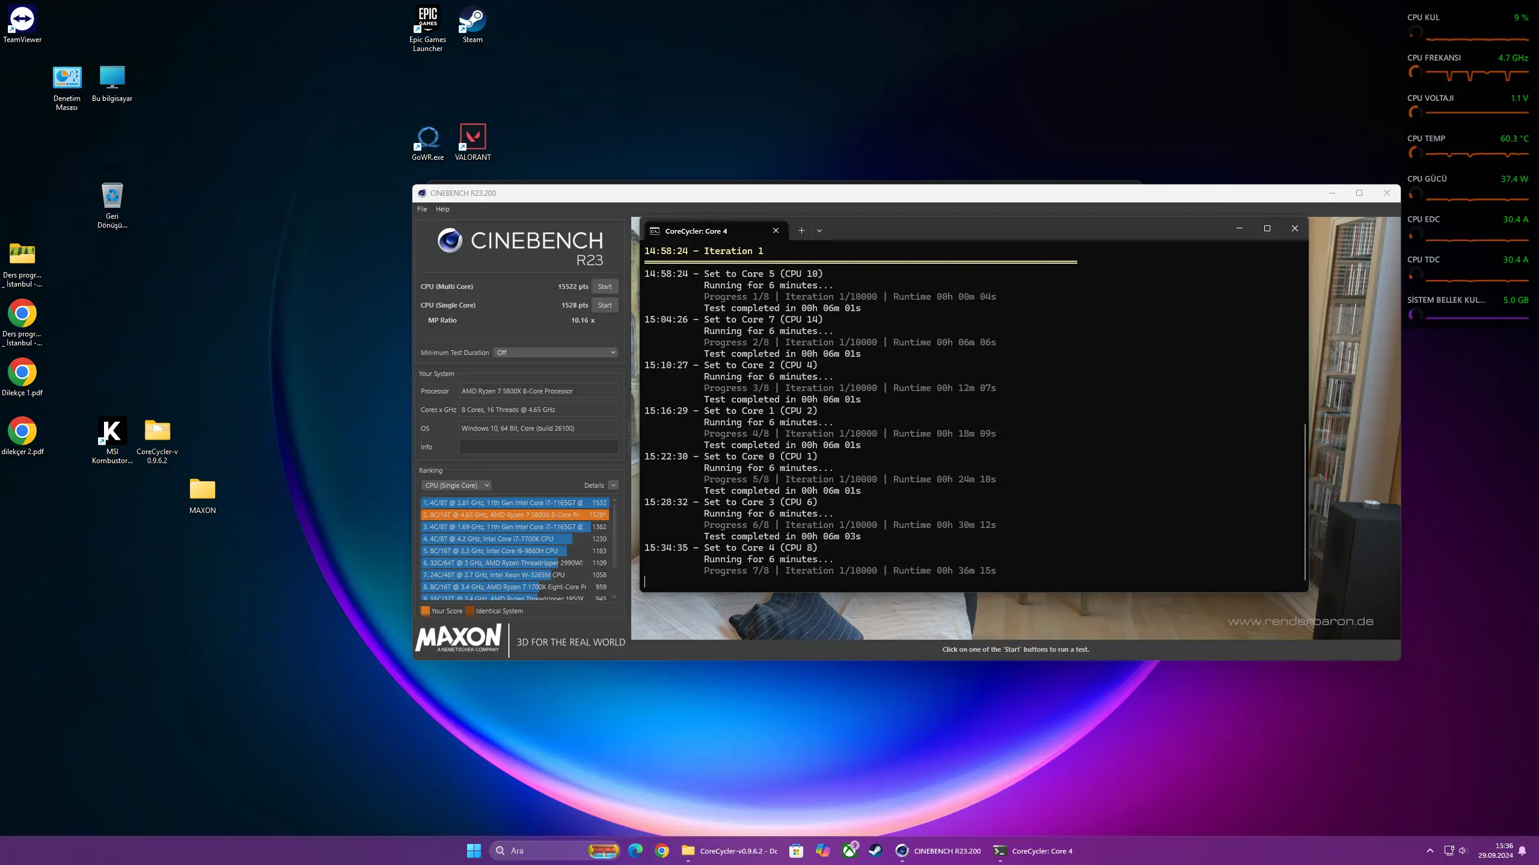The height and width of the screenshot is (865, 1539).
Task: Click the Your Score orange legend swatch
Action: tap(425, 611)
